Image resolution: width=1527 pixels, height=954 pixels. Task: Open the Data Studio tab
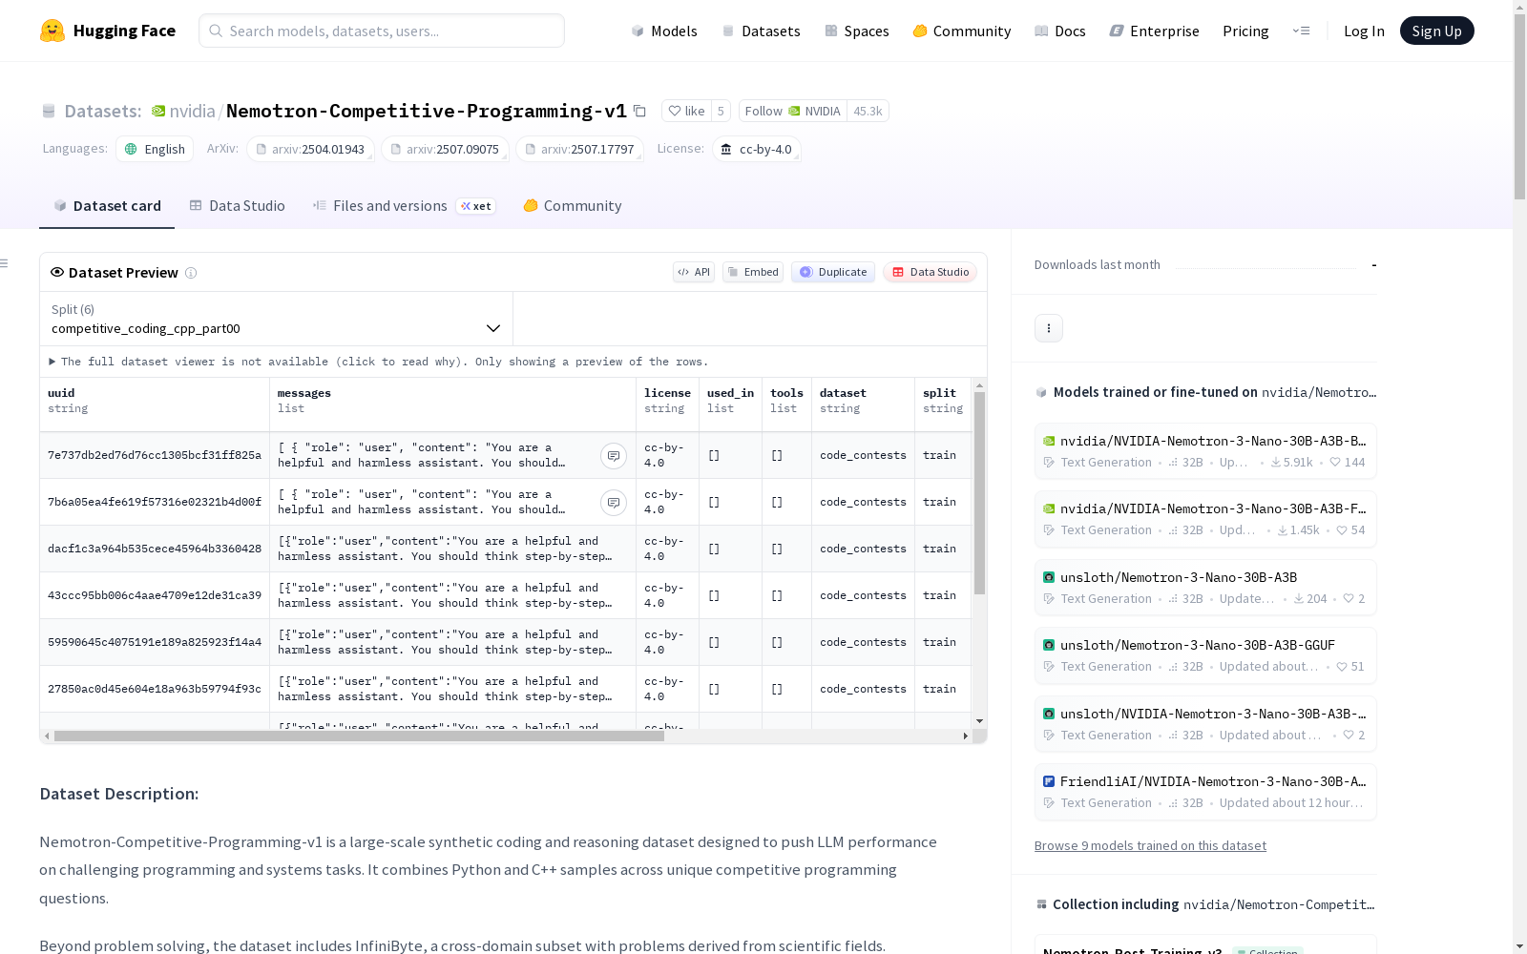coord(238,206)
